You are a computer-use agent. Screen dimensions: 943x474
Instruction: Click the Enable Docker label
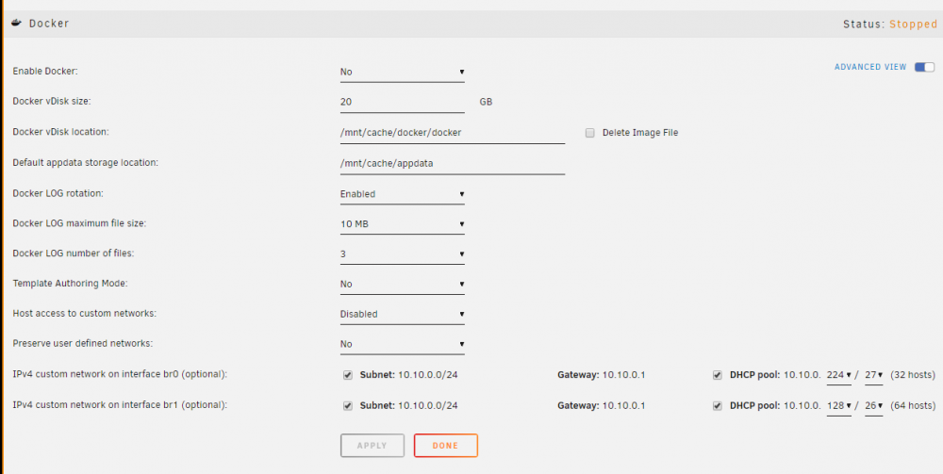[x=45, y=72]
